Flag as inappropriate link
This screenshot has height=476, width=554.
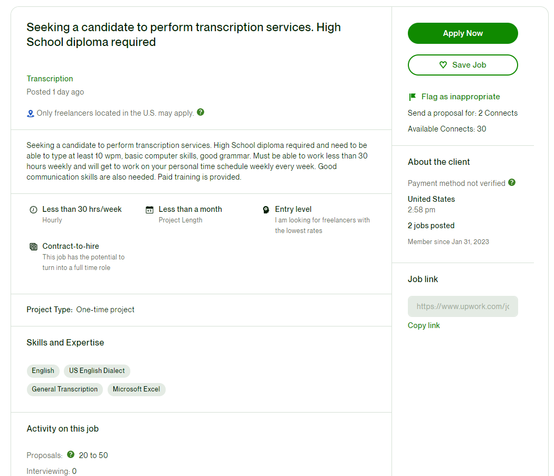(461, 97)
